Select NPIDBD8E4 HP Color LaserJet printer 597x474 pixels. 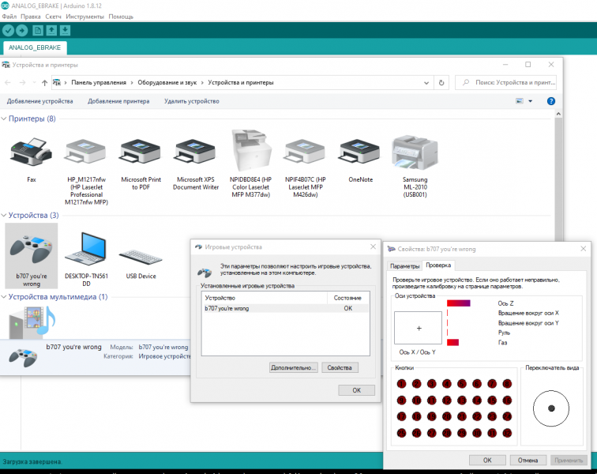(251, 150)
